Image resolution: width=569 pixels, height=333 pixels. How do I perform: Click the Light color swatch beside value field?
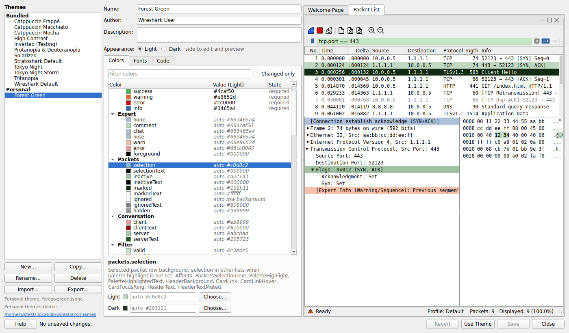pyautogui.click(x=125, y=297)
